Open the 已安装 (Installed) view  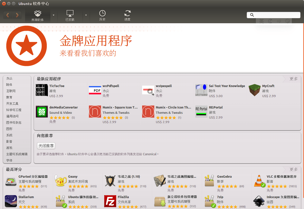pos(70,16)
